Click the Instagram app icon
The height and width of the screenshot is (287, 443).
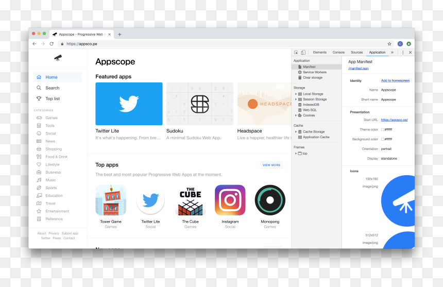tap(230, 200)
